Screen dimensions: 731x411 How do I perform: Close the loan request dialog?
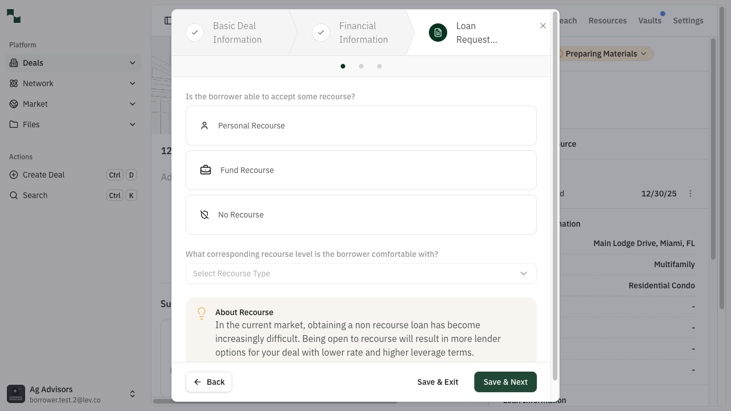click(x=543, y=26)
